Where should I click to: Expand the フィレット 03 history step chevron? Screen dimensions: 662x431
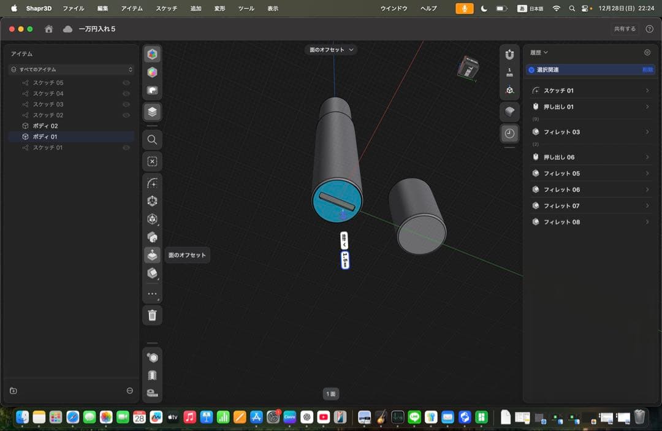pos(647,132)
